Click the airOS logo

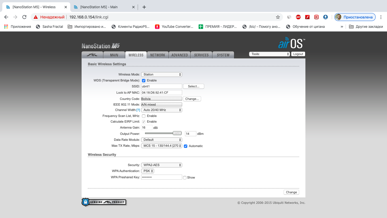(x=292, y=43)
